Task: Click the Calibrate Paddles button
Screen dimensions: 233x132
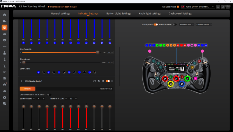Action: 204,25
